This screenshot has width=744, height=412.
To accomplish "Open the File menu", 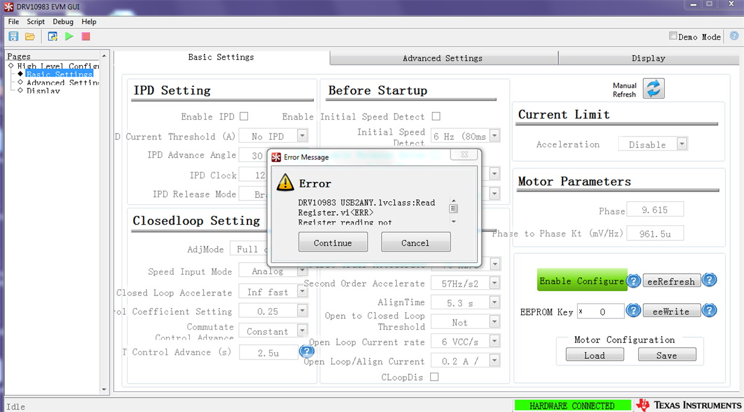I will tap(13, 22).
